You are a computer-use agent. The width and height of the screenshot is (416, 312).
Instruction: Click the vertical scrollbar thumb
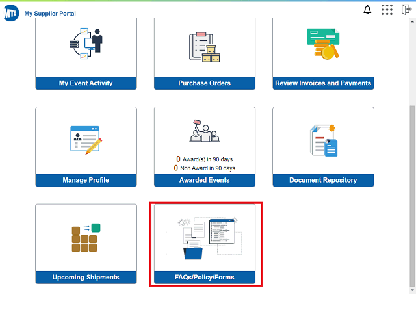(x=412, y=196)
